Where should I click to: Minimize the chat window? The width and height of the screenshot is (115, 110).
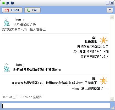pyautogui.click(x=108, y=3)
